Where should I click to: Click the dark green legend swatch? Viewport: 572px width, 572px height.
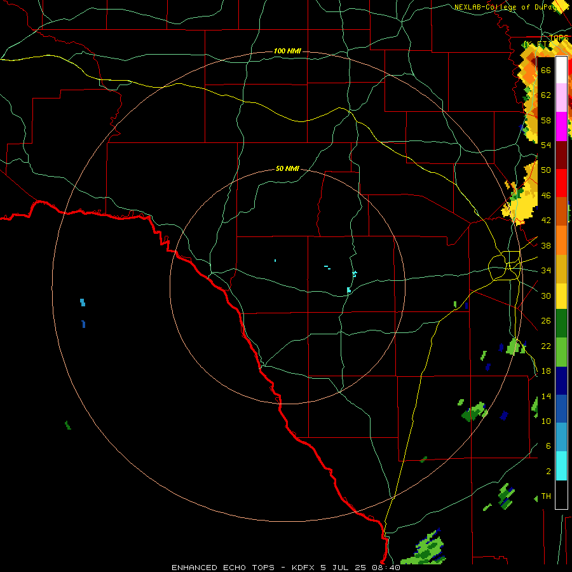(561, 323)
